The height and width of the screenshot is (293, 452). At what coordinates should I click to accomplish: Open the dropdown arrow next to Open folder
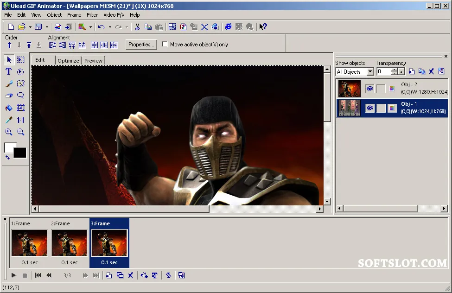coord(30,27)
